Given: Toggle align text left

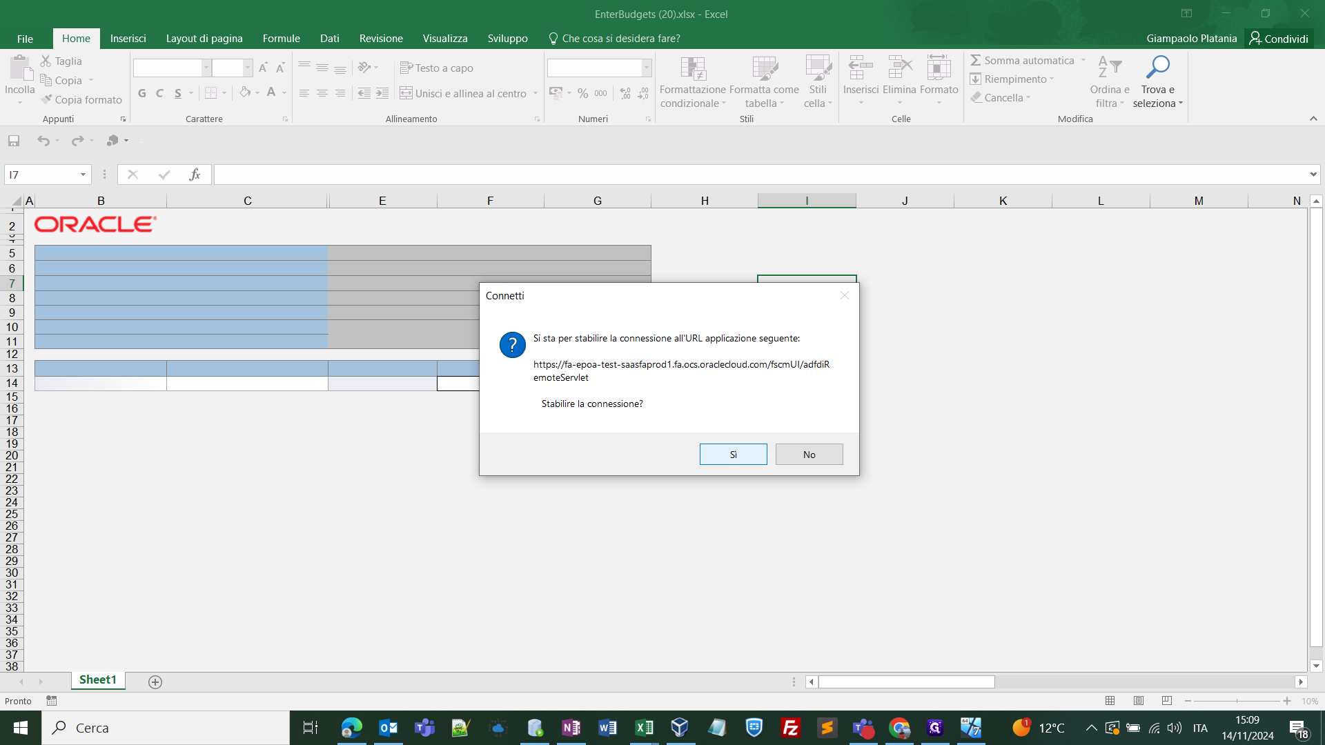Looking at the screenshot, I should click(x=304, y=93).
